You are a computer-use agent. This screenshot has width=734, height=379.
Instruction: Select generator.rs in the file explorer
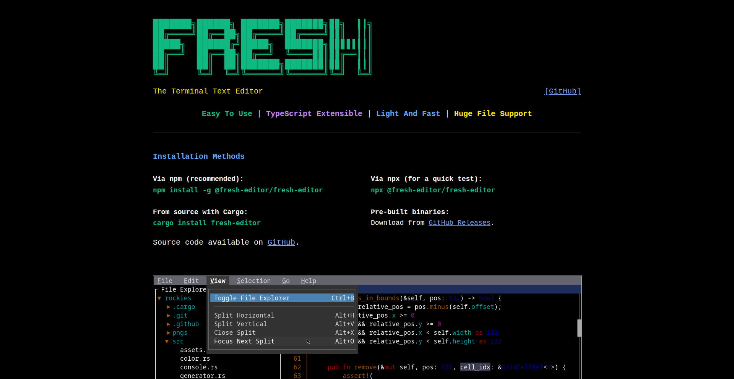(203, 376)
